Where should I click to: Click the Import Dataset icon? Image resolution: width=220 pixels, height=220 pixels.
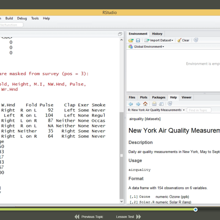pos(147,40)
